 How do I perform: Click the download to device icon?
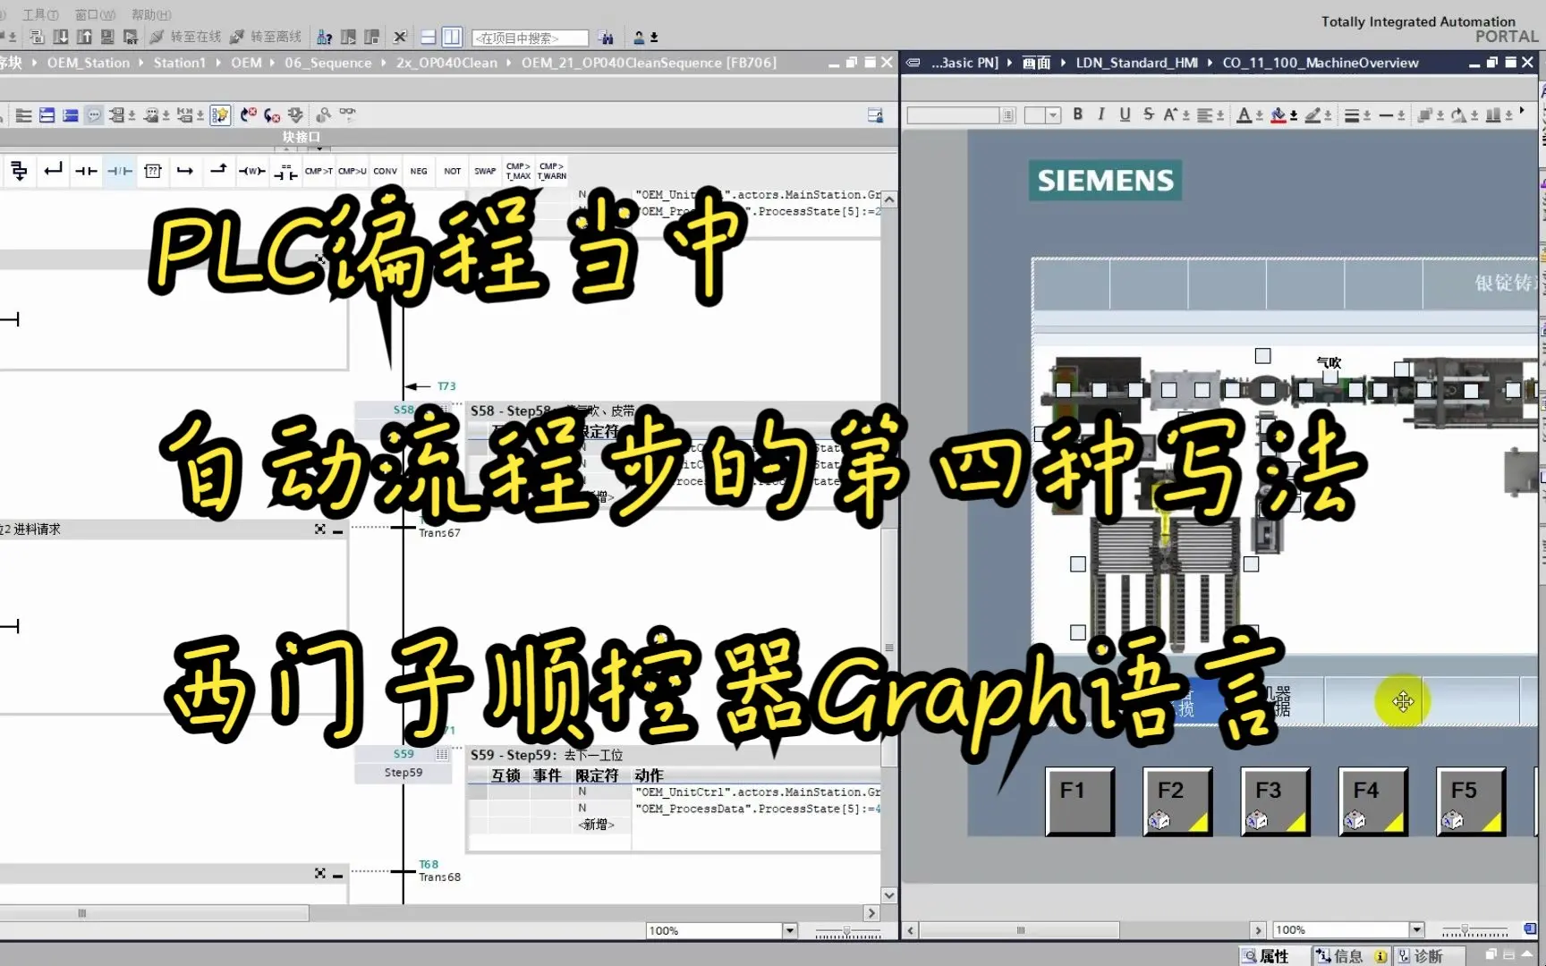coord(61,37)
